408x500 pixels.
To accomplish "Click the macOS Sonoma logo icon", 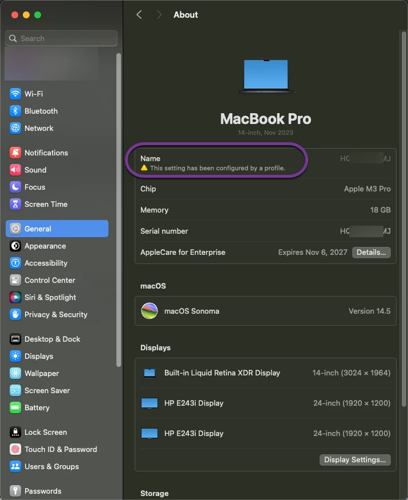I will click(x=150, y=311).
